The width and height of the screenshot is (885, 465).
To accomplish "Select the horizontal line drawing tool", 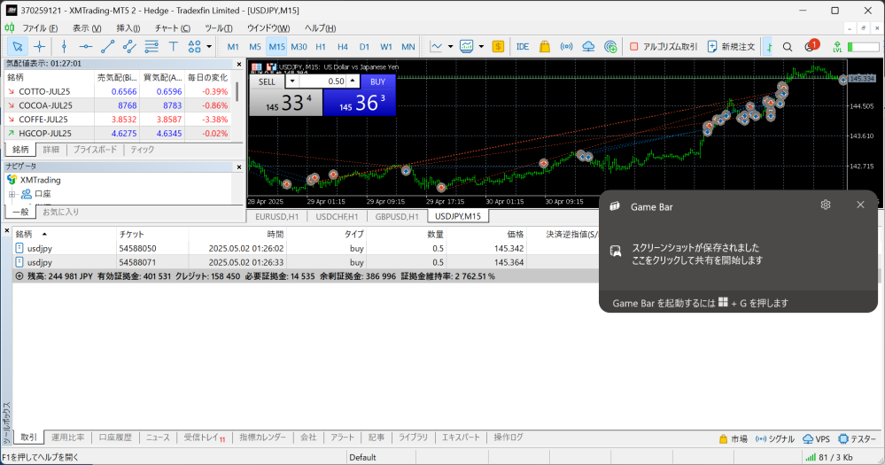I will tap(86, 47).
